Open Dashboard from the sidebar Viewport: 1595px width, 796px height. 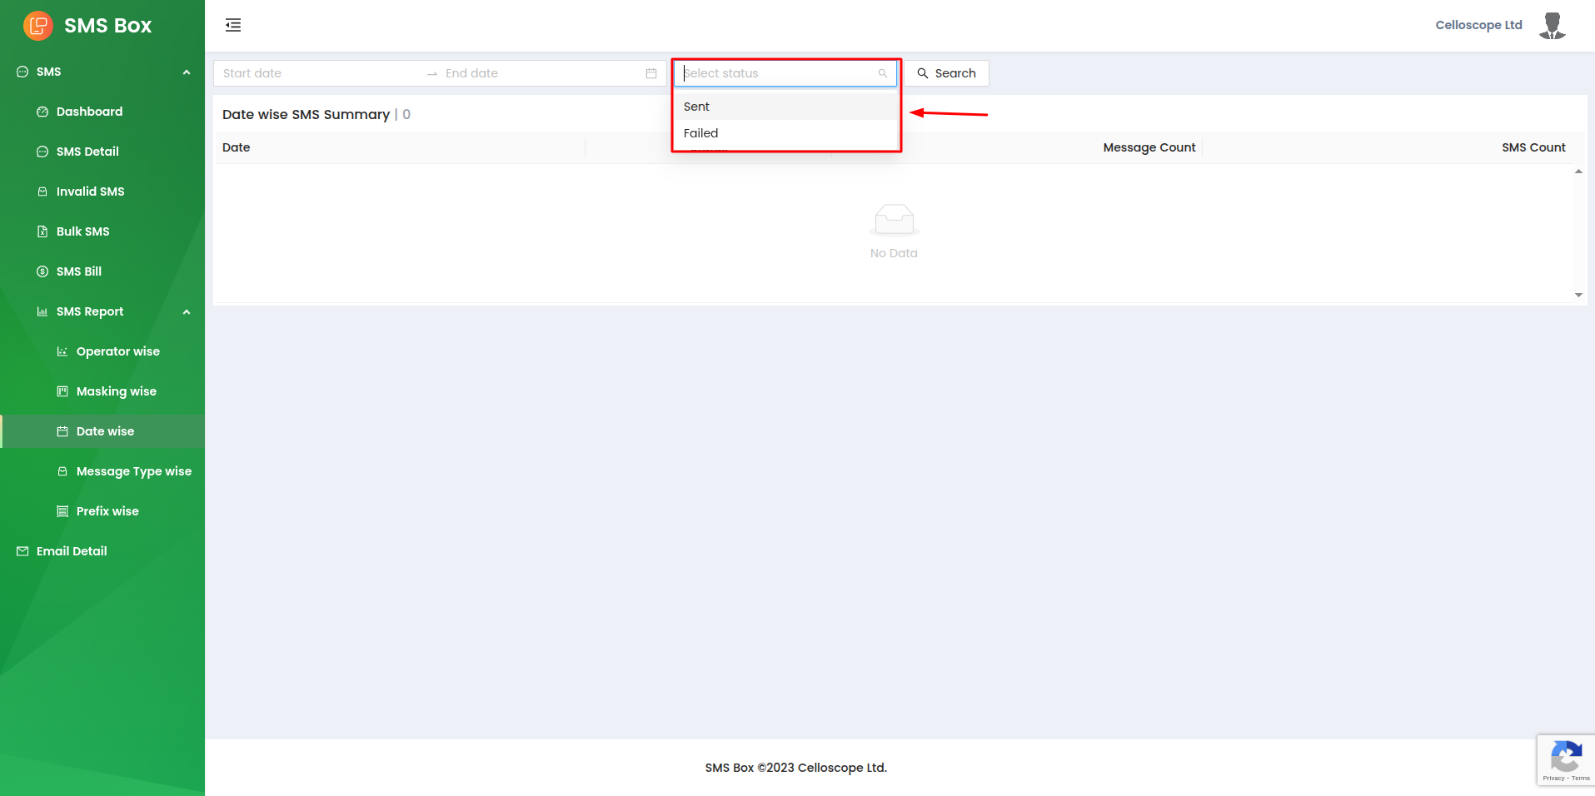[89, 112]
